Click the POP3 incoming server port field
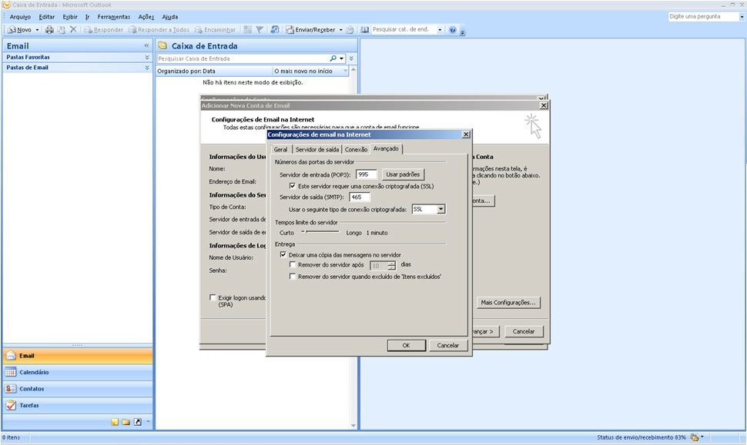 pos(367,174)
